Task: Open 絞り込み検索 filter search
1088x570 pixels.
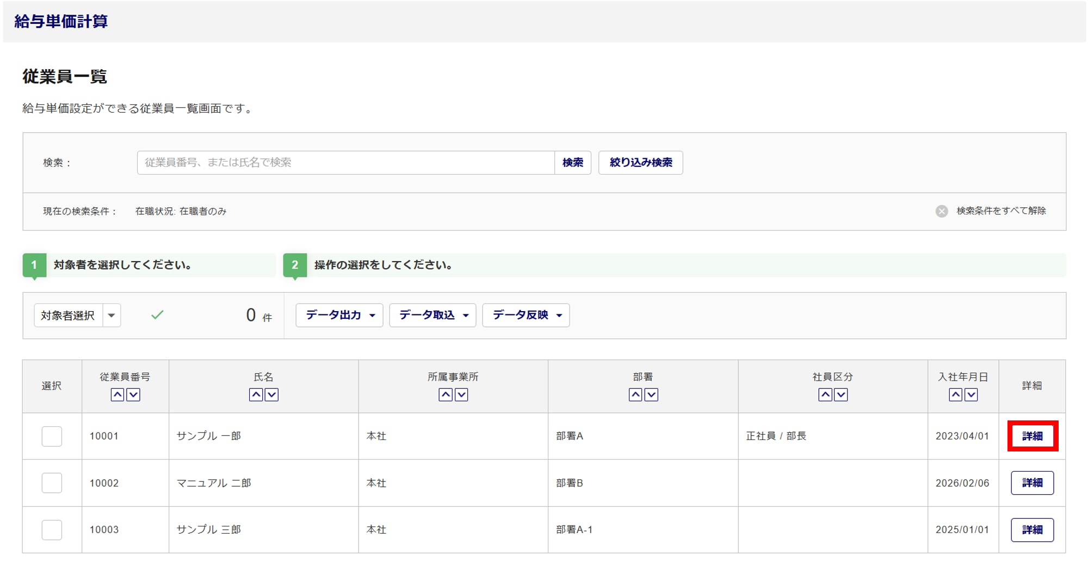Action: point(640,163)
